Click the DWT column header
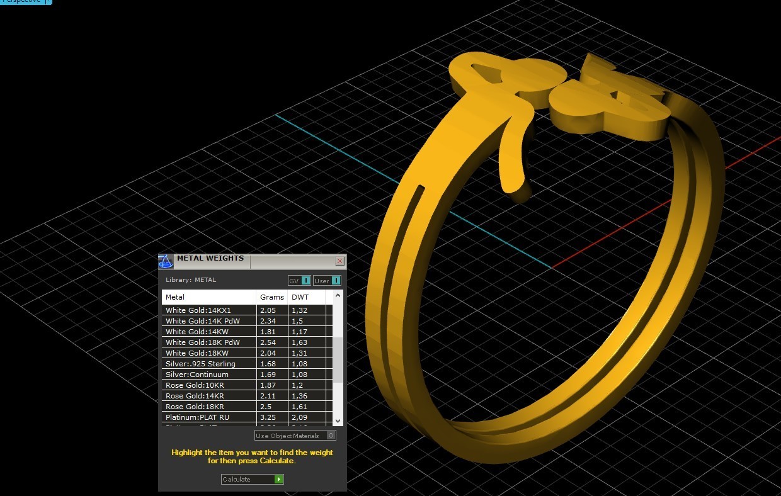 pos(300,296)
